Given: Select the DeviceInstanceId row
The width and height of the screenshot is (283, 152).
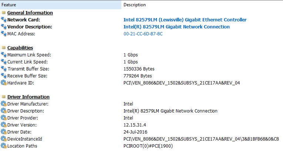Looking at the screenshot, I should (x=141, y=139).
